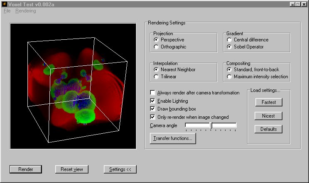Click the Camera angle slider thumb
The height and width of the screenshot is (183, 309).
(211, 125)
